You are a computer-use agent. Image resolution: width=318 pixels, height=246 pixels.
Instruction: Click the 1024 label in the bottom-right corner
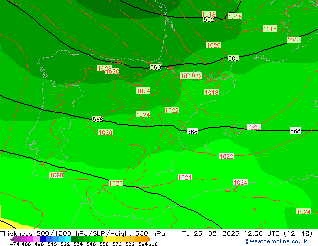[303, 212]
